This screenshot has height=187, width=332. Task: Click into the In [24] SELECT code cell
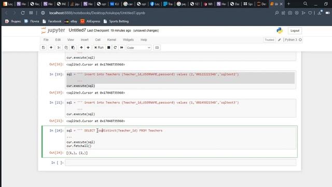tap(181, 138)
